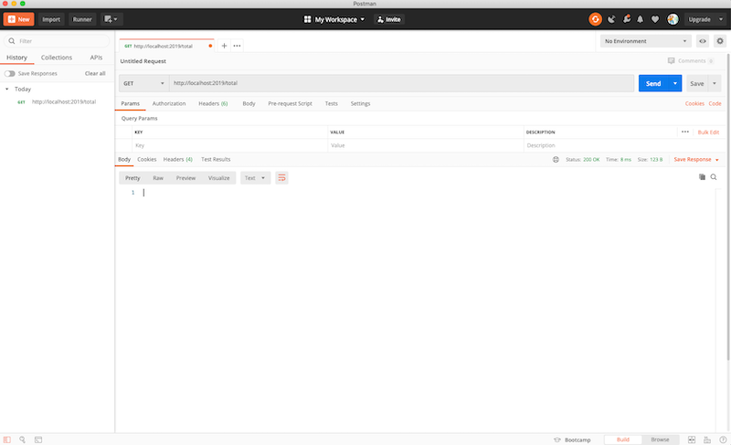Click the request URL input field

(x=401, y=83)
